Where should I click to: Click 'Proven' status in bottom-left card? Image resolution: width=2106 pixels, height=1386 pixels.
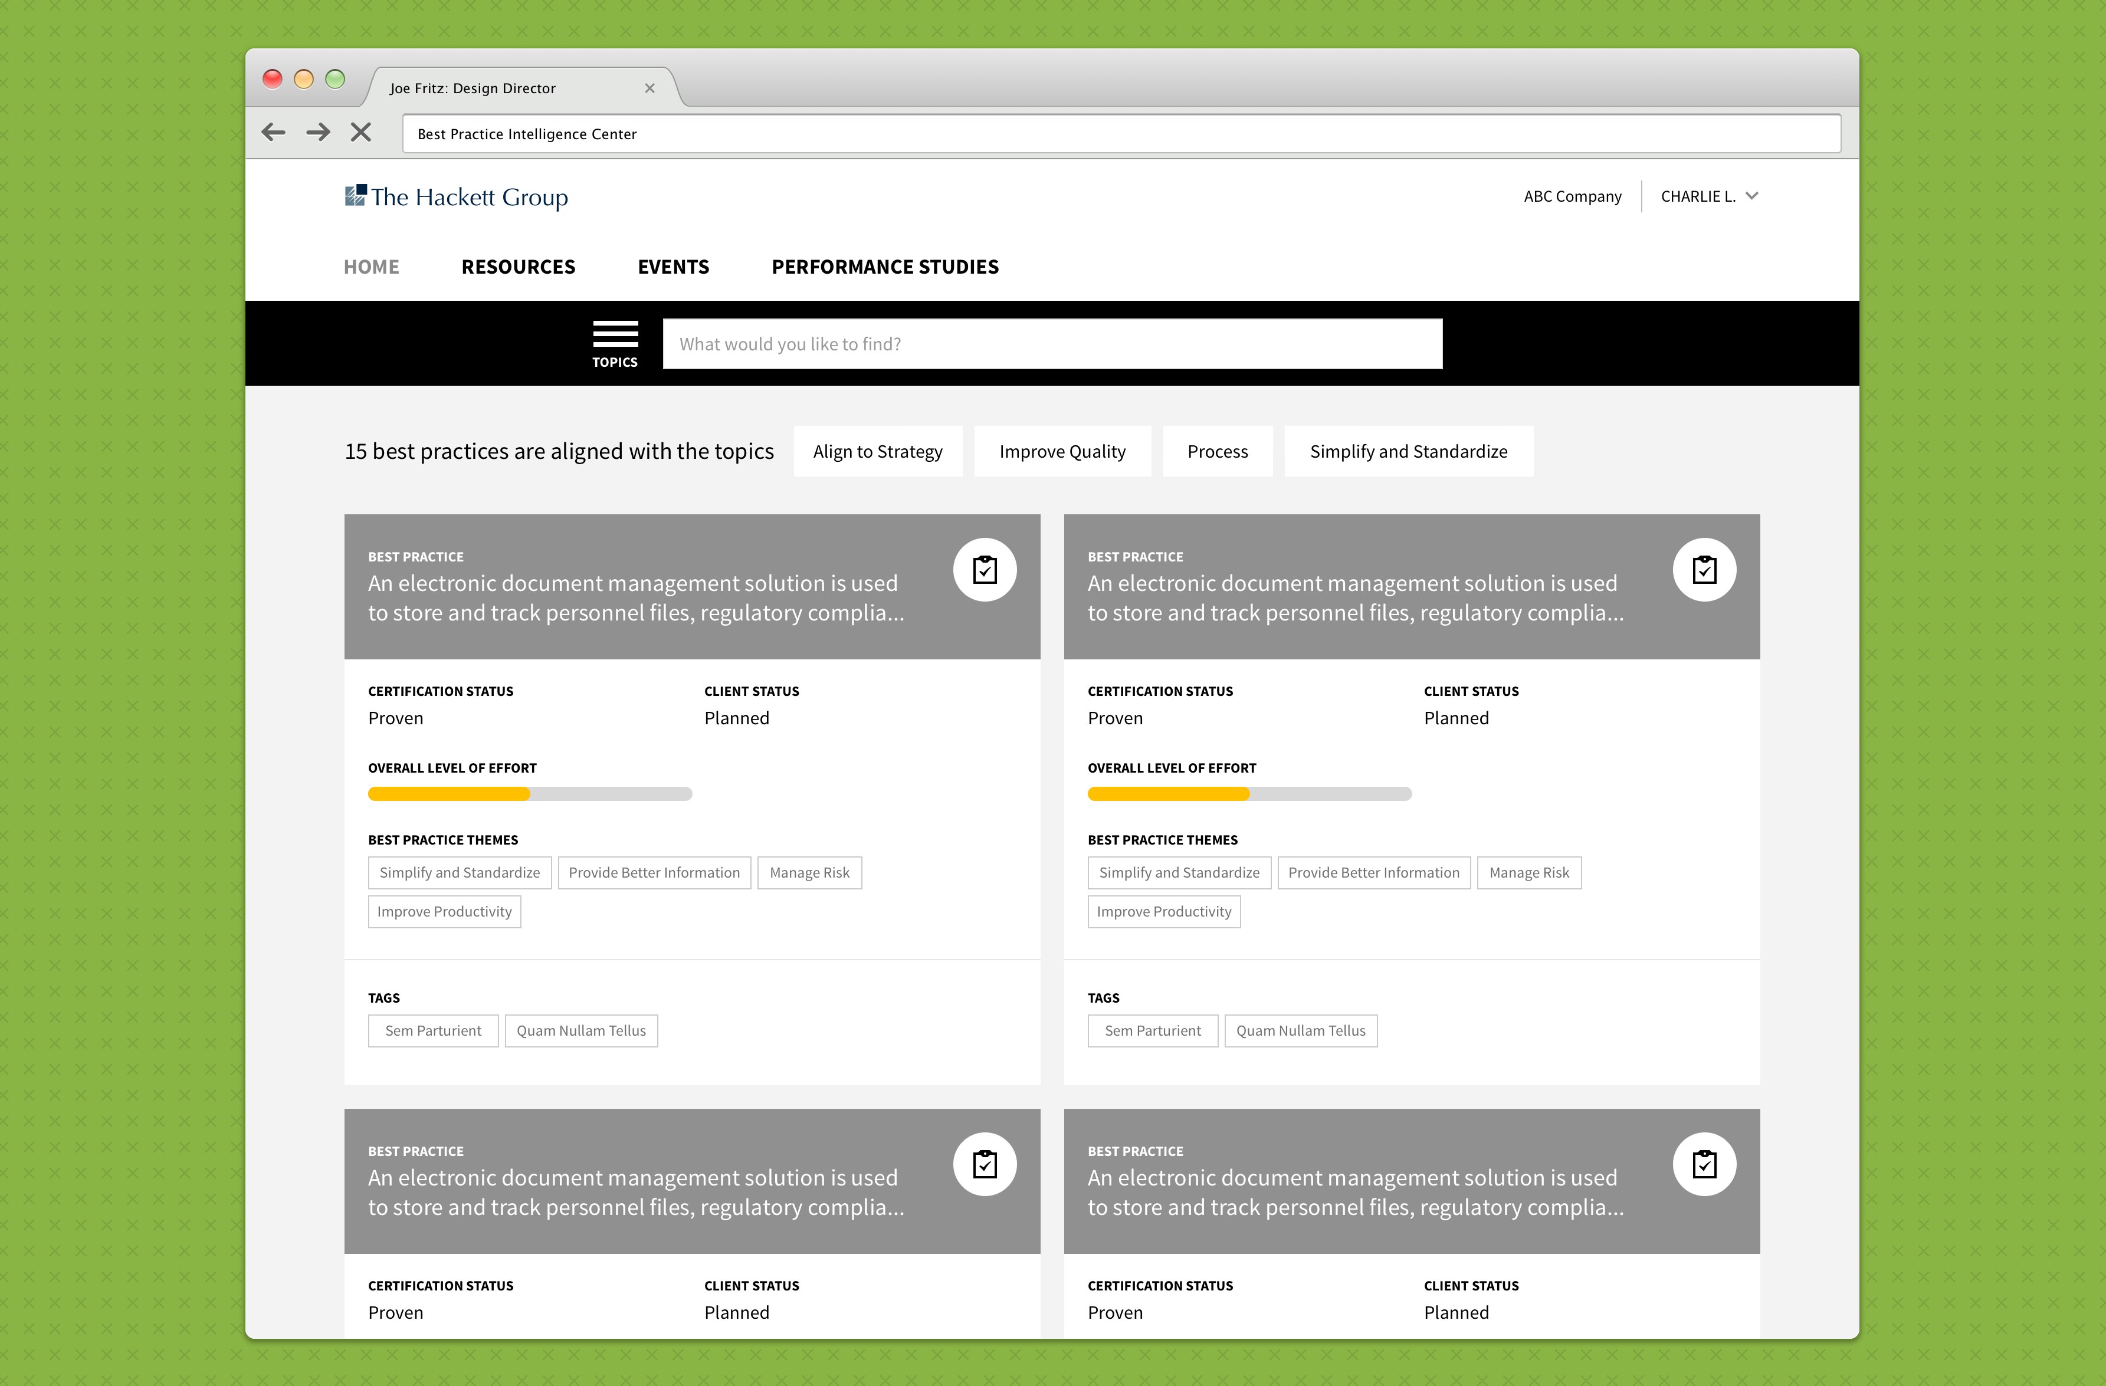(395, 1313)
